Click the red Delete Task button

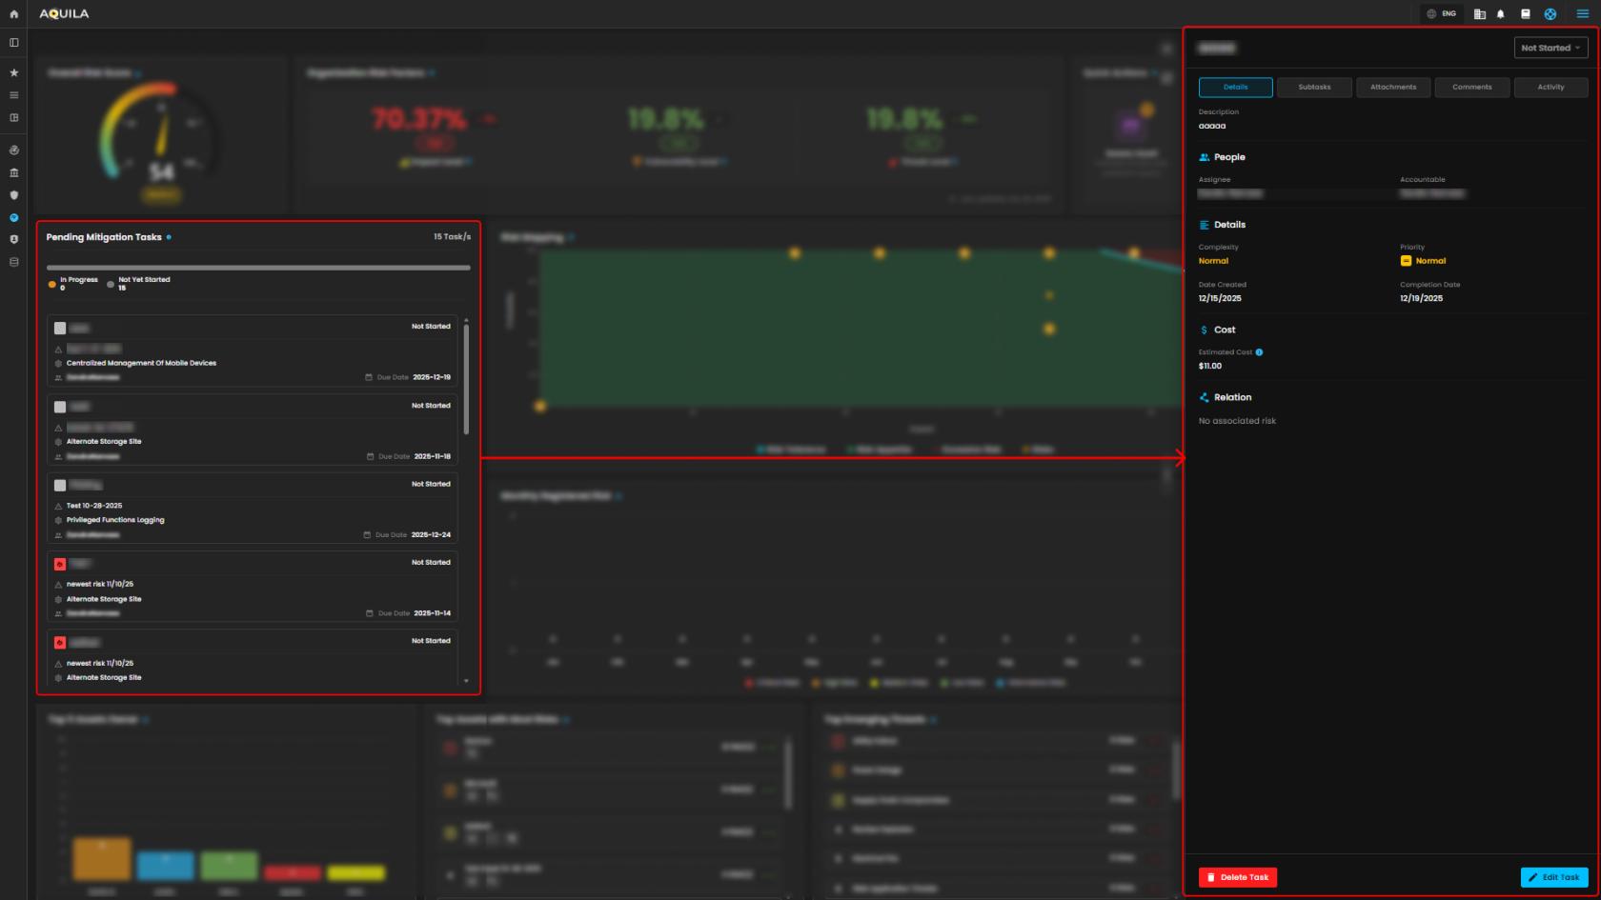[1237, 877]
